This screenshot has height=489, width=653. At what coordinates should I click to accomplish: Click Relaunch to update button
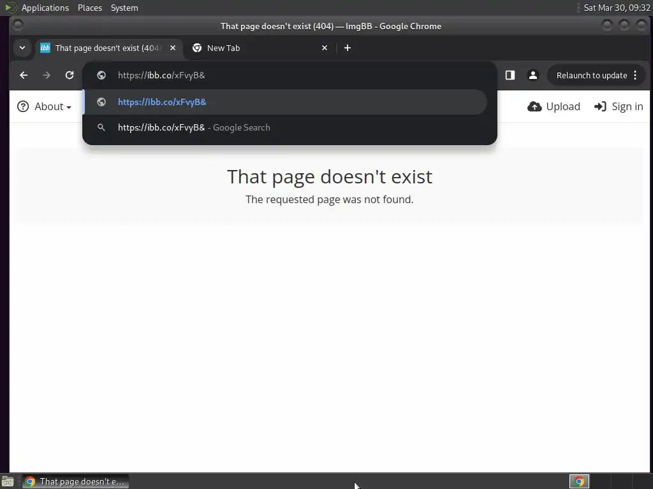click(591, 75)
